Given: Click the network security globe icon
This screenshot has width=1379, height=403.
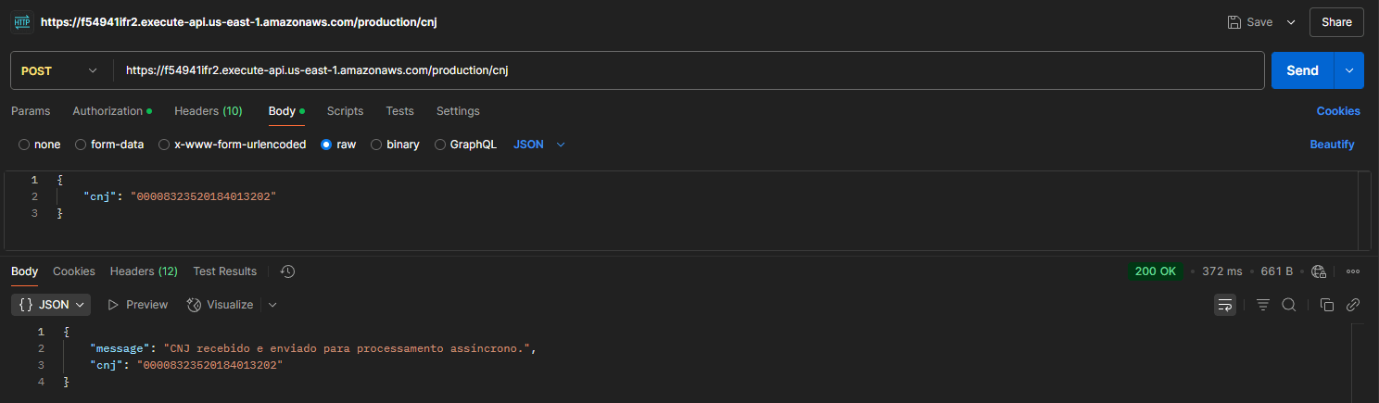Looking at the screenshot, I should tap(1319, 271).
